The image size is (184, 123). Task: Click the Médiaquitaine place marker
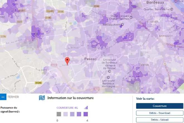pyautogui.click(x=122, y=24)
